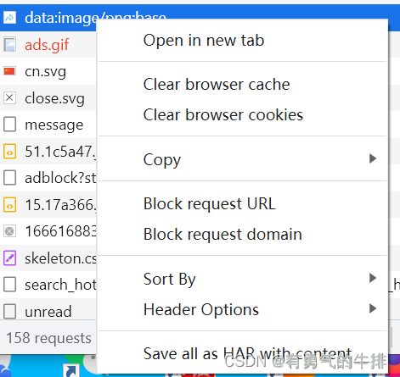The image size is (400, 377).
Task: Click the purple stylesheet icon for skeleton.css
Action: (x=9, y=258)
